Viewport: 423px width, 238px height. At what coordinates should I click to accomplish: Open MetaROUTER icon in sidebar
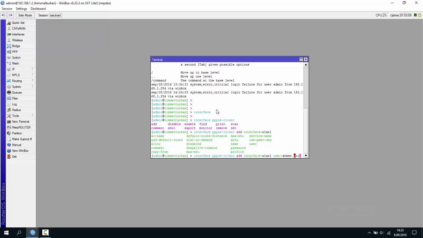pos(9,128)
